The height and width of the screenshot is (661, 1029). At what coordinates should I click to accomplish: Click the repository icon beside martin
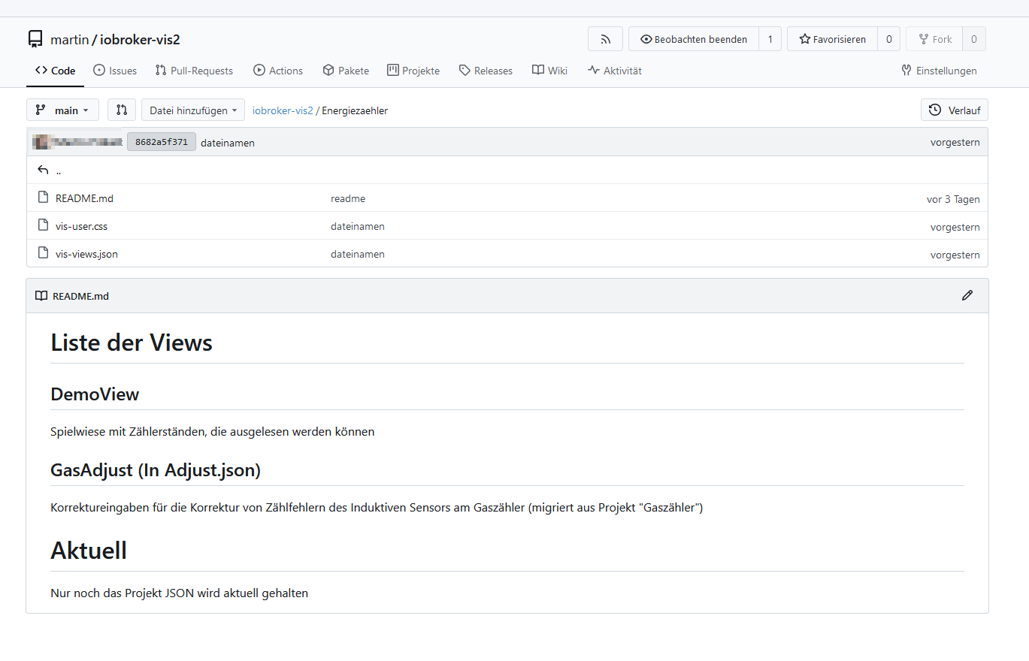[35, 39]
